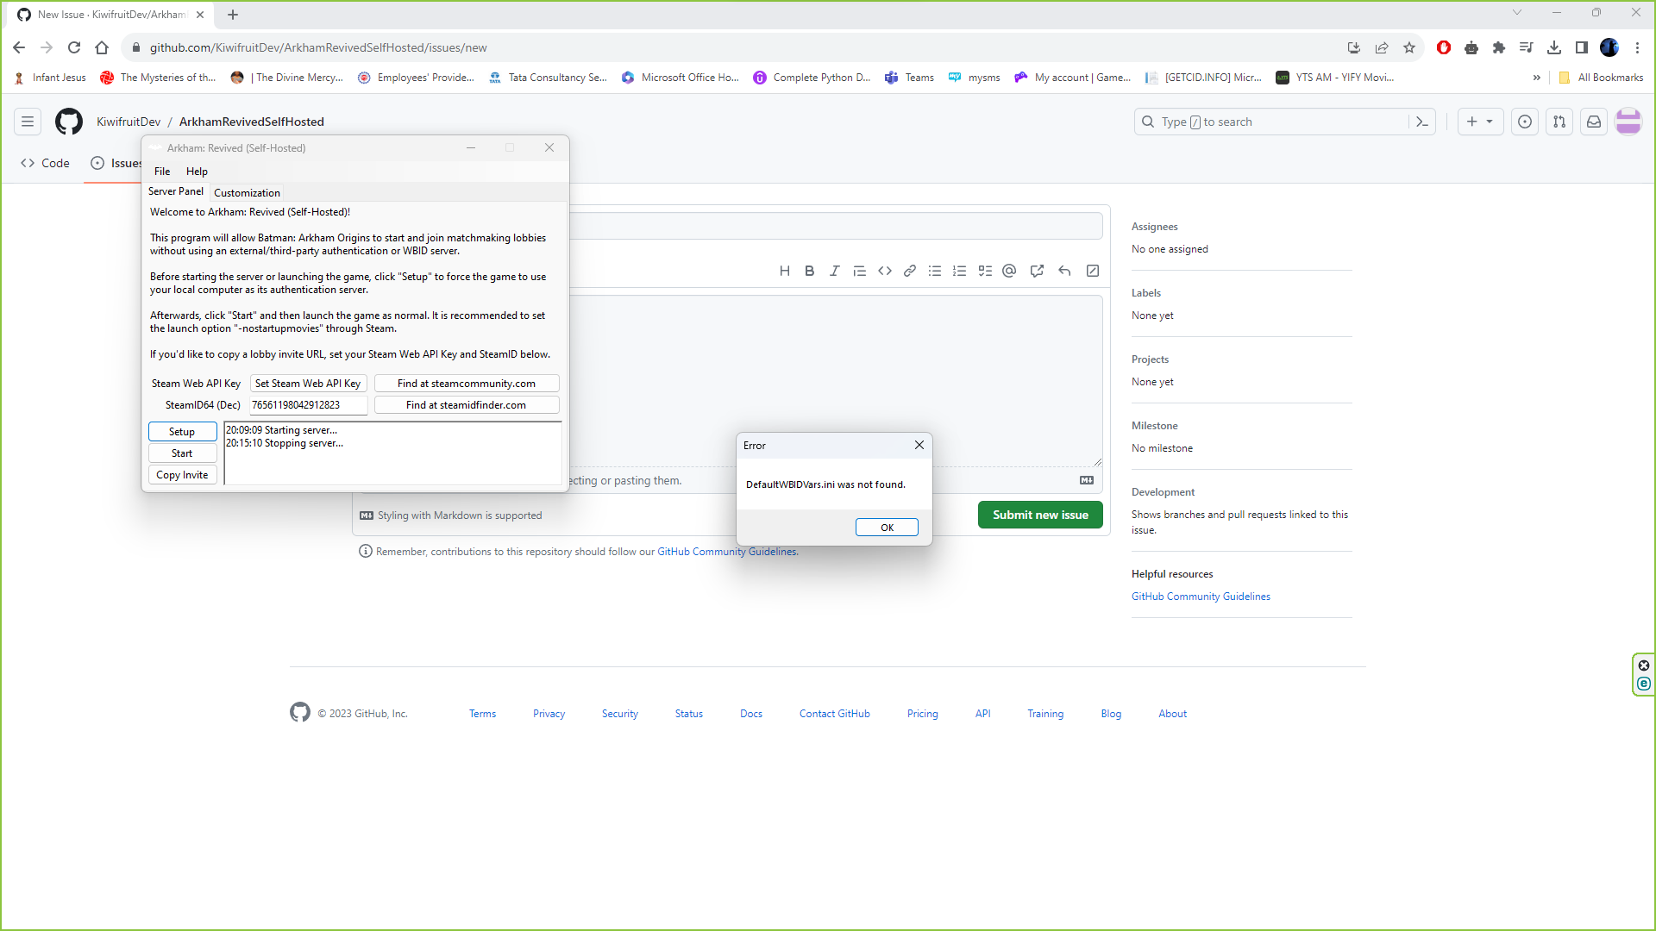
Task: Click the Submit new issue button
Action: pyautogui.click(x=1040, y=515)
